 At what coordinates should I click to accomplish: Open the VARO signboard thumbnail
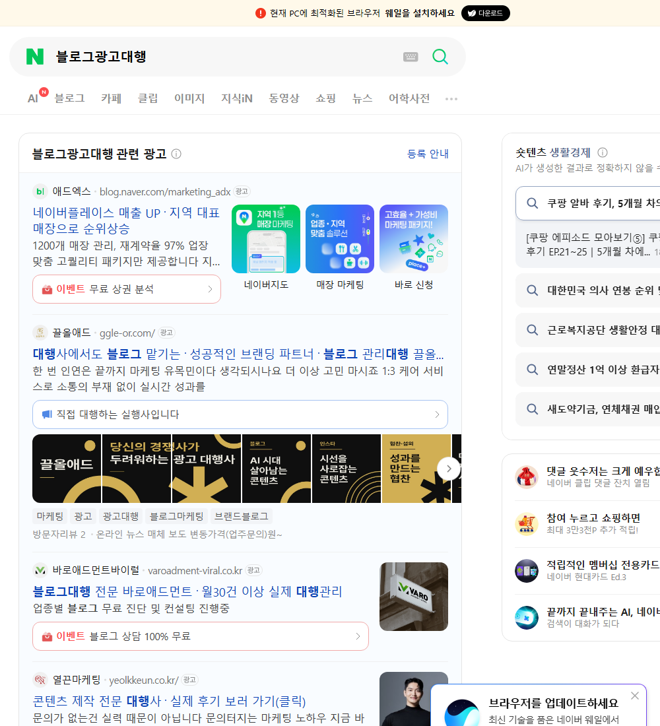(x=414, y=597)
